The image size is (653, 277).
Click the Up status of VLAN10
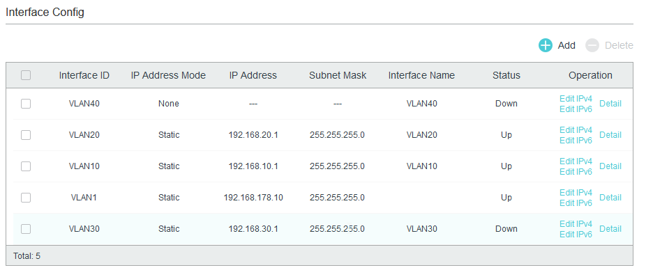[506, 166]
